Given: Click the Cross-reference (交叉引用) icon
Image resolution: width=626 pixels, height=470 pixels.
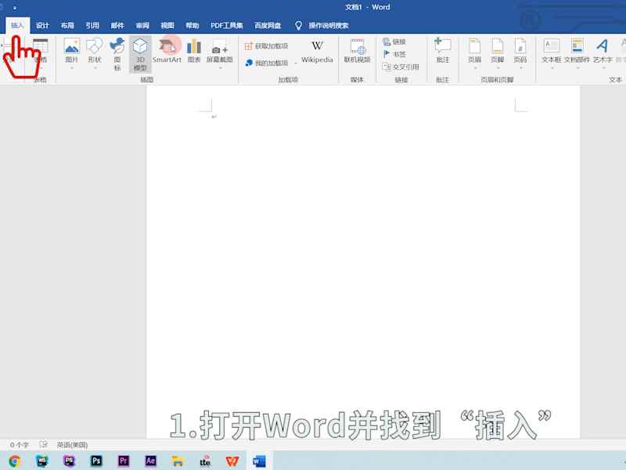Looking at the screenshot, I should click(401, 67).
